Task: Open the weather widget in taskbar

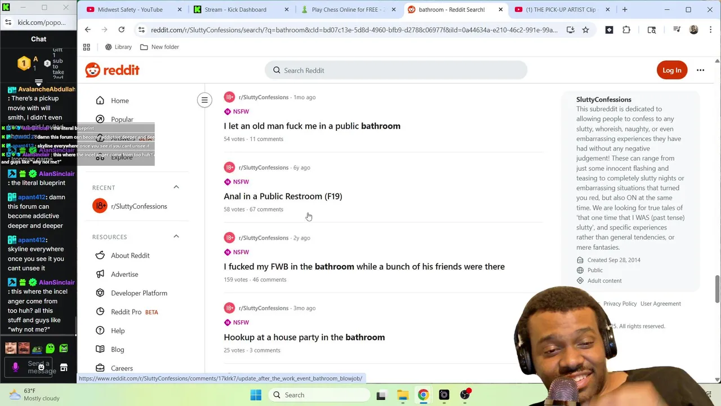Action: pyautogui.click(x=34, y=395)
